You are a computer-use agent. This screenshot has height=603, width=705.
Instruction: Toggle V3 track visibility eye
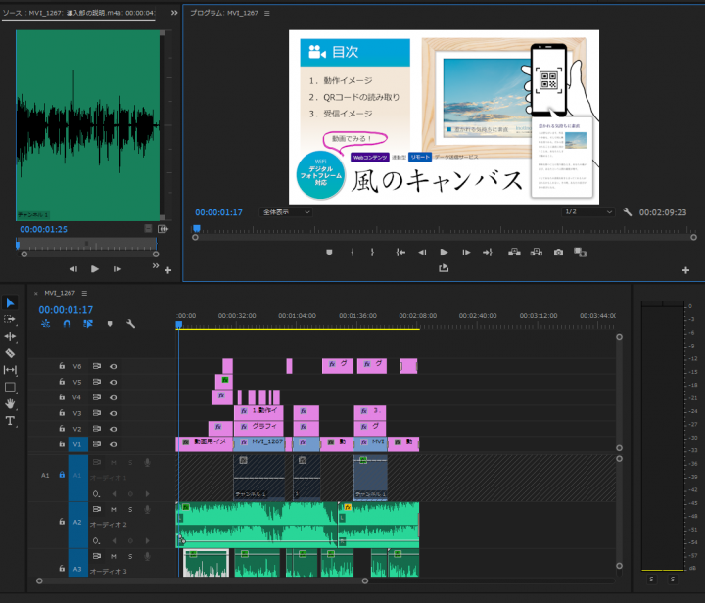pyautogui.click(x=114, y=413)
